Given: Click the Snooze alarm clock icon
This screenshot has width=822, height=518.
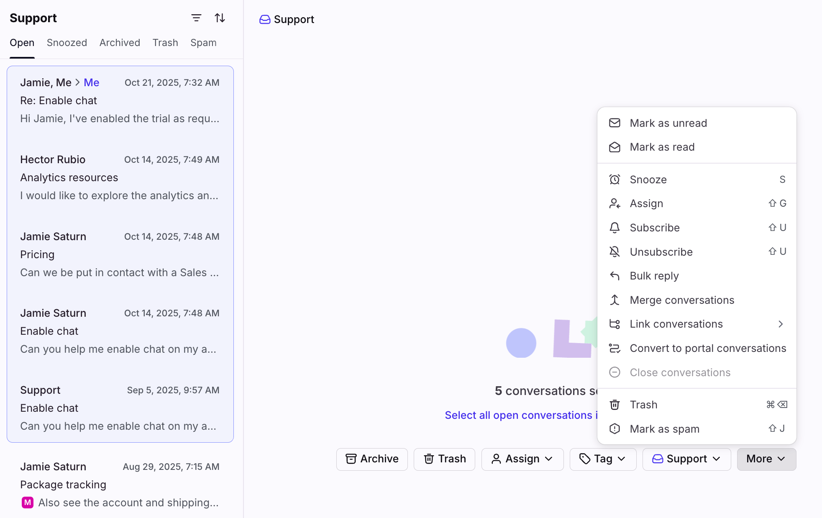Looking at the screenshot, I should (x=615, y=180).
